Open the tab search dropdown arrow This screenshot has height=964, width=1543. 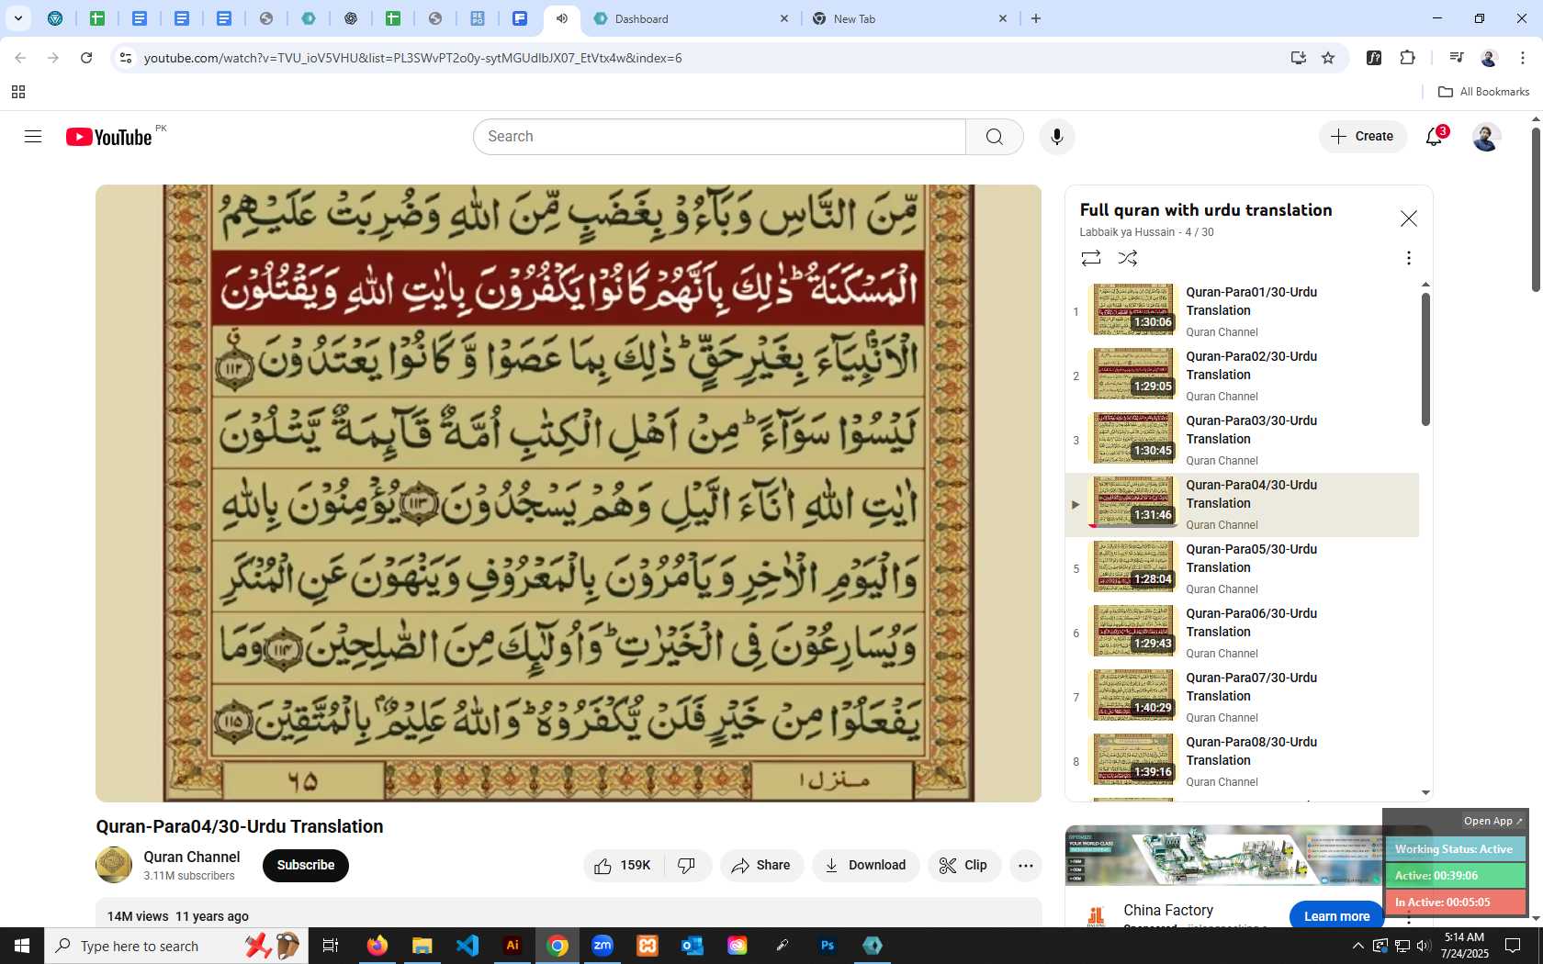tap(17, 18)
